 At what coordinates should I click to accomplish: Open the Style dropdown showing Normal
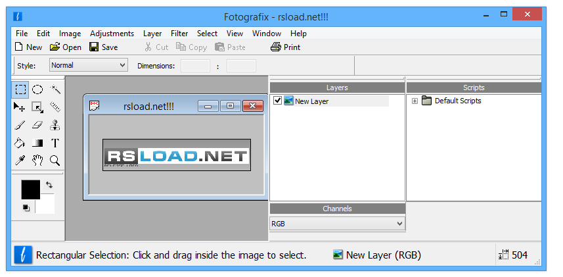89,65
